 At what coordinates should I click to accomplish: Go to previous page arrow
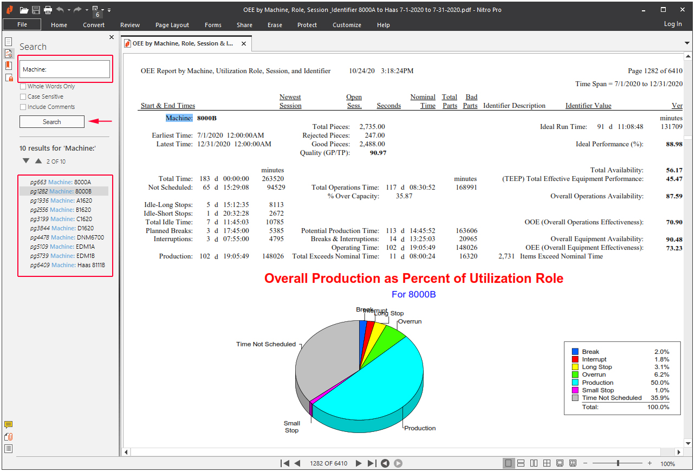pyautogui.click(x=297, y=463)
